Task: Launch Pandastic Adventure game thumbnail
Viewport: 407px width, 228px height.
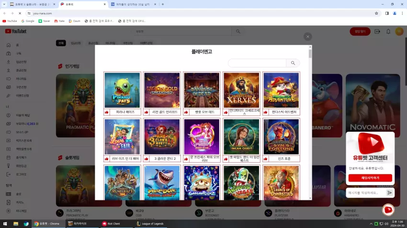Action: [x=281, y=90]
